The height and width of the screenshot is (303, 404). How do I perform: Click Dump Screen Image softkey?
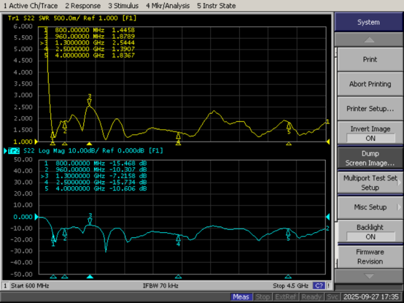[370, 158]
